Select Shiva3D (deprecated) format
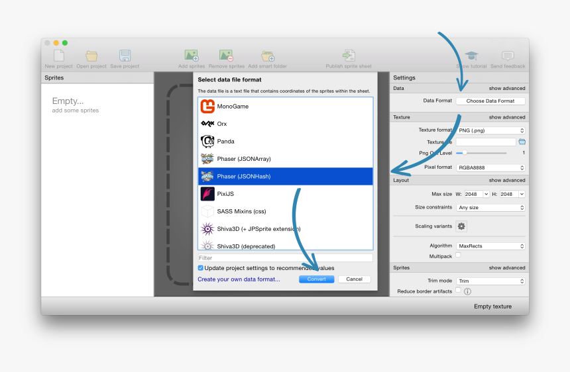 click(286, 245)
